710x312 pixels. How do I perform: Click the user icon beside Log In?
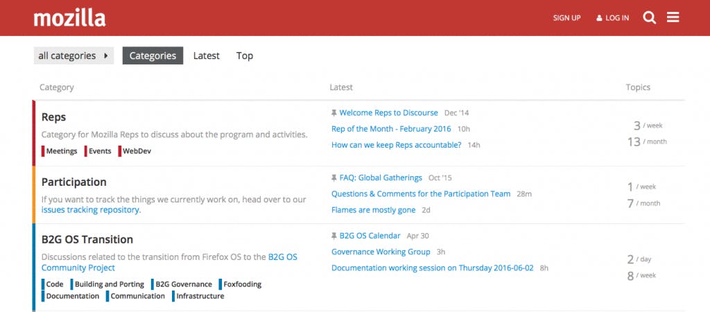pos(599,18)
